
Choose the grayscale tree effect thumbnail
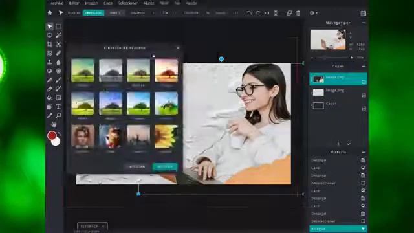click(x=111, y=71)
